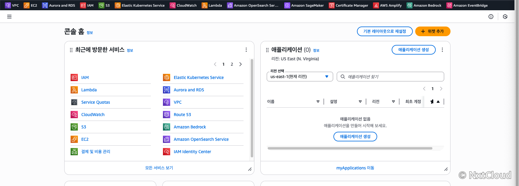Click the info circle icon at top right
Image resolution: width=519 pixels, height=186 pixels.
(491, 17)
